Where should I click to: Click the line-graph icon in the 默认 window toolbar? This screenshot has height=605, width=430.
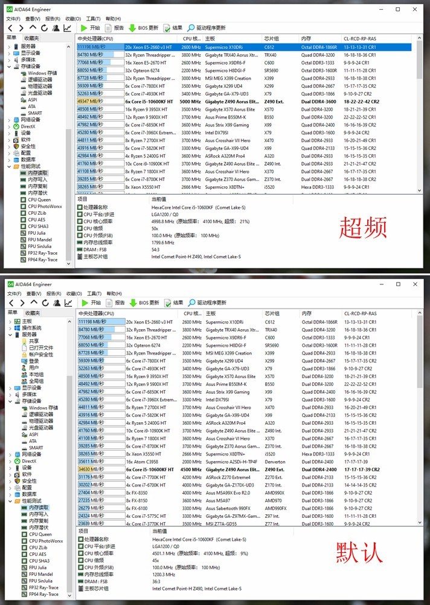[x=68, y=303]
